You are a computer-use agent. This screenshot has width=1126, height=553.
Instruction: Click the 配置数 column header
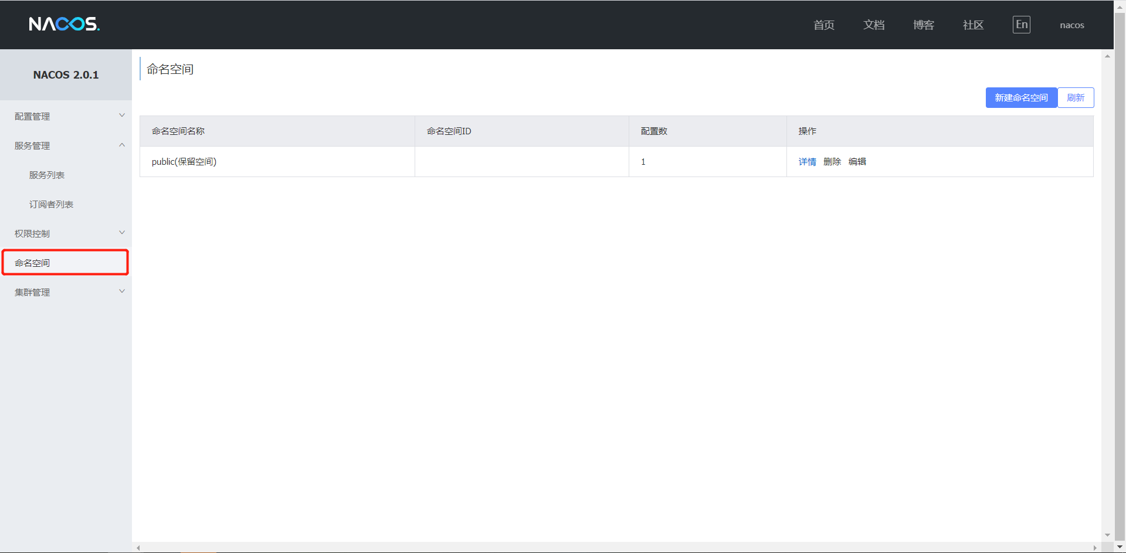tap(708, 131)
